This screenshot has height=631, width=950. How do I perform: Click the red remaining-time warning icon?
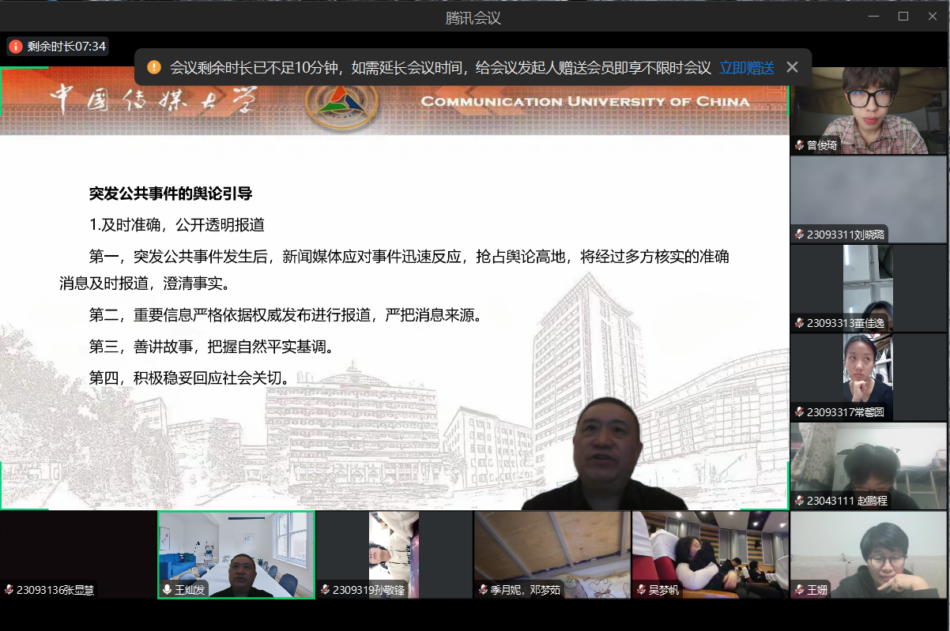click(x=16, y=47)
